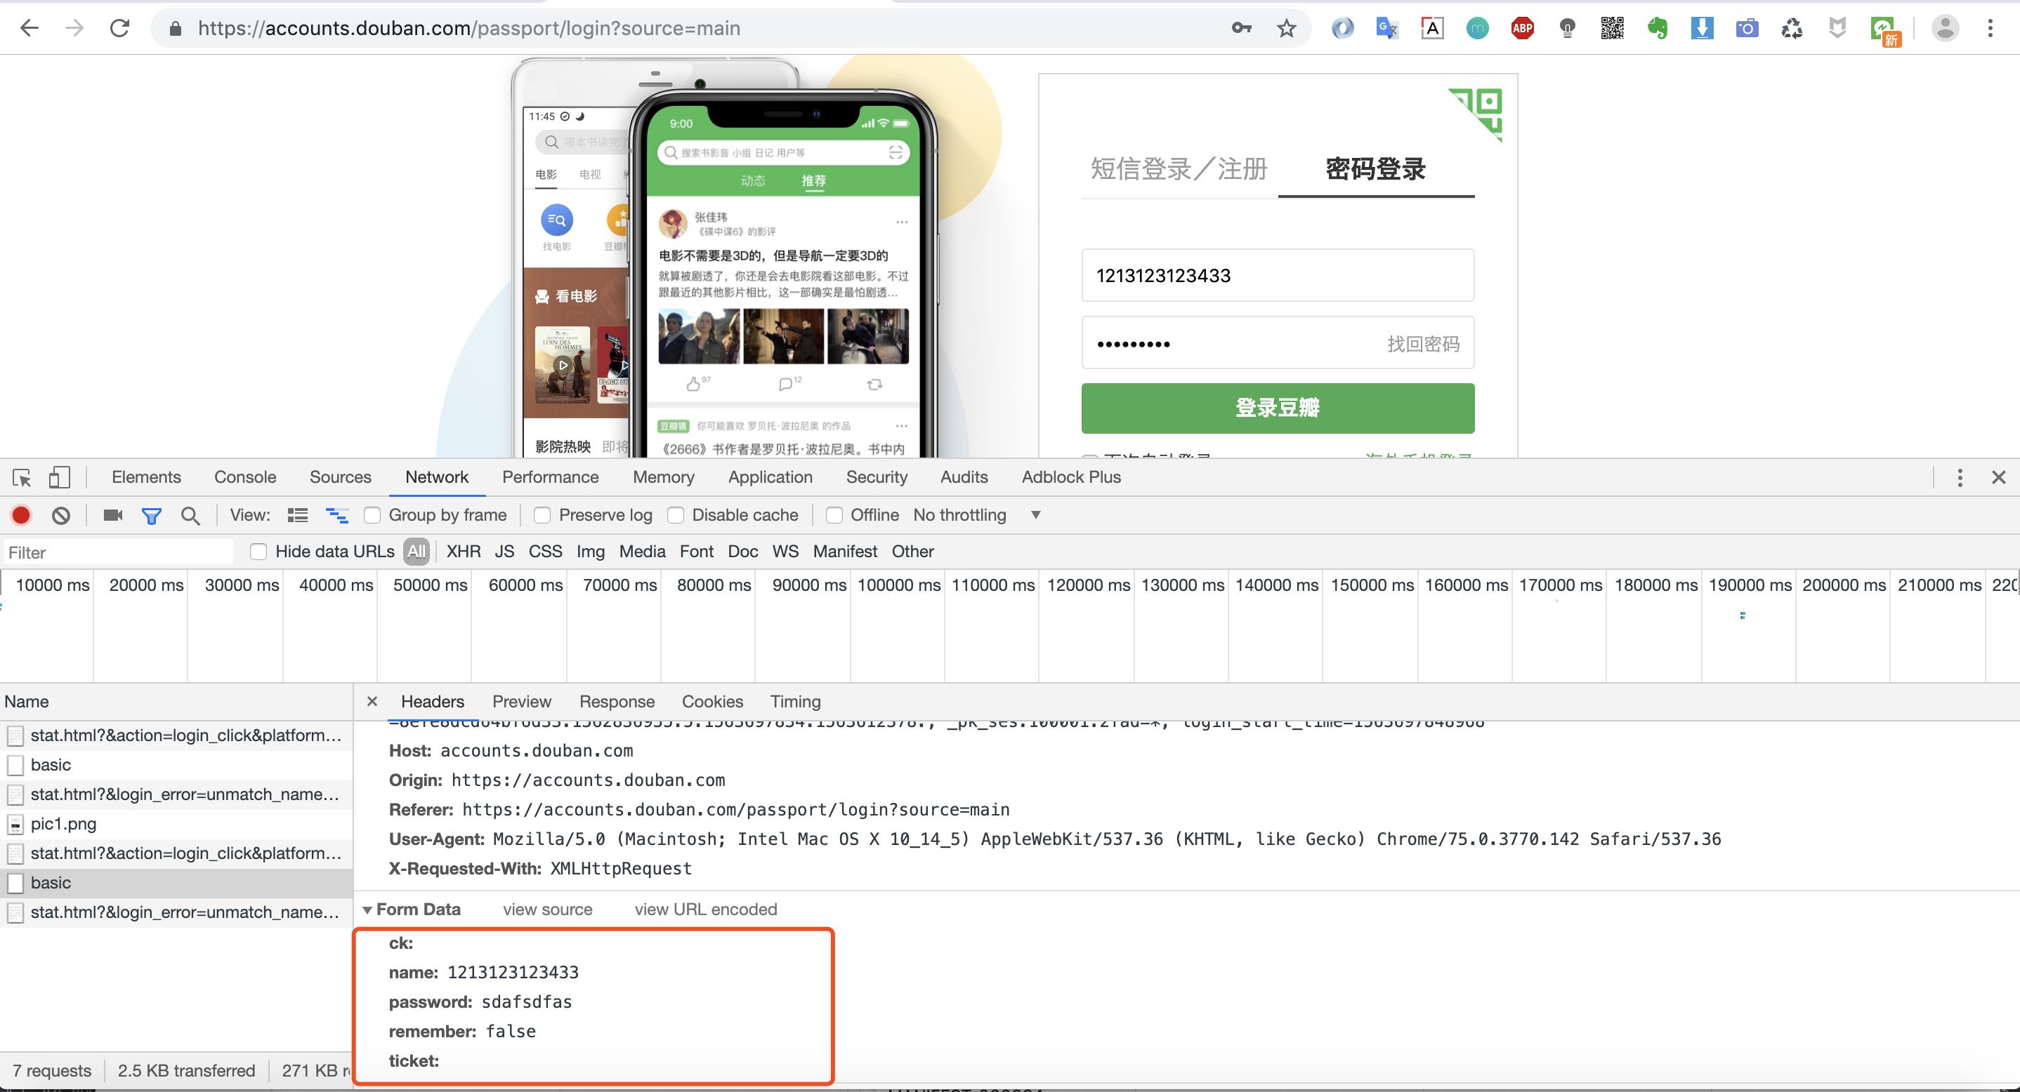Click the browser forward arrow
2020x1092 pixels.
(74, 28)
